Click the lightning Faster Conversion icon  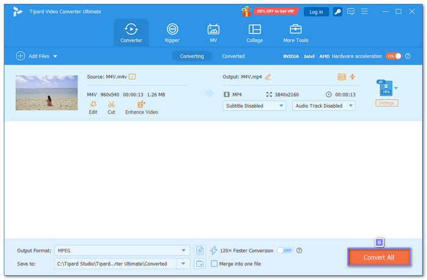(213, 250)
